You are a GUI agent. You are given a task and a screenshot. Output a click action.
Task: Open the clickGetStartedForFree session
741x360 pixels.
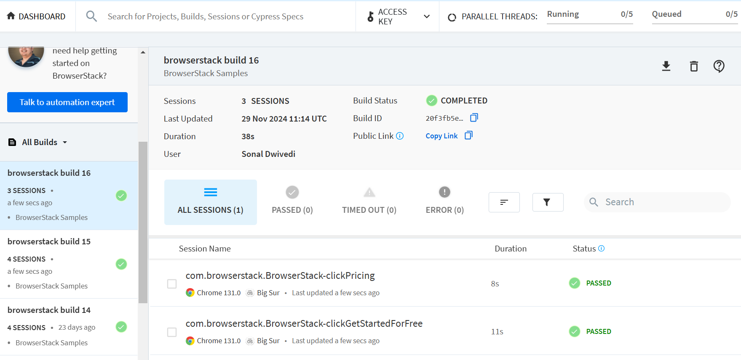click(x=304, y=323)
